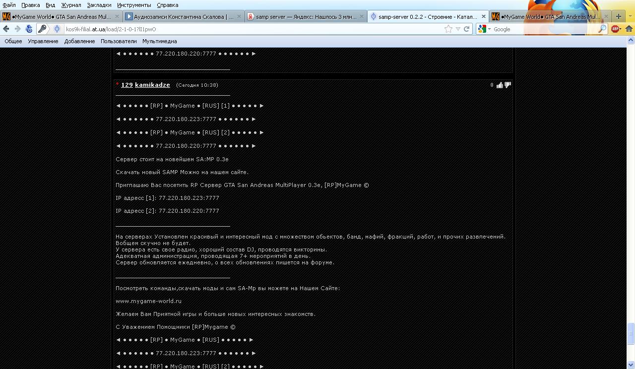
Task: Open the Добавление toolbar menu
Action: pos(79,41)
